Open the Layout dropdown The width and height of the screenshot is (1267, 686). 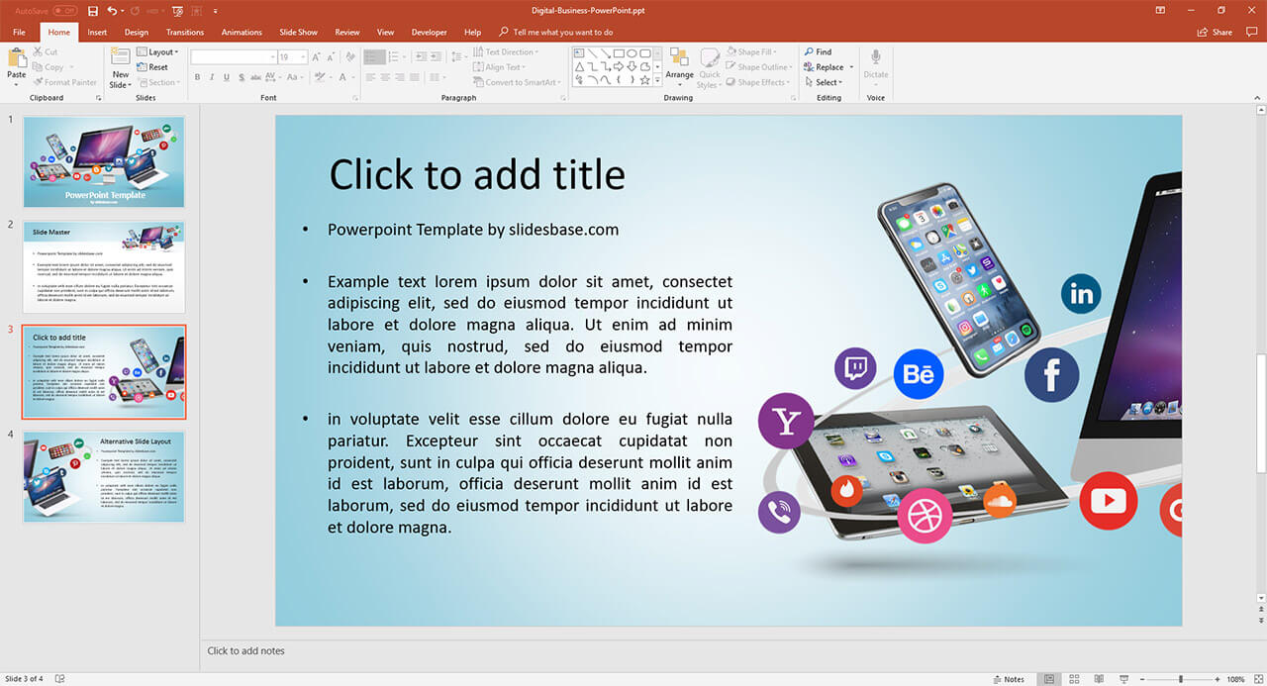(x=158, y=51)
